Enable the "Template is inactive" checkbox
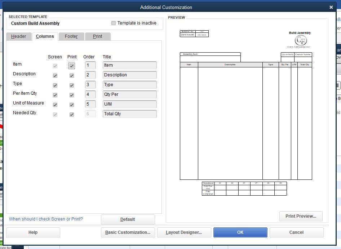This screenshot has width=341, height=249. (x=114, y=23)
